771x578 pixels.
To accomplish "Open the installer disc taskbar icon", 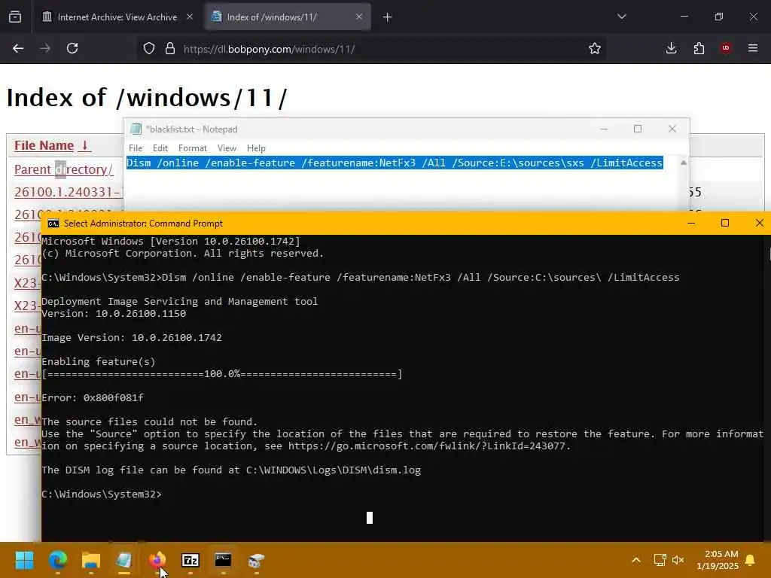I will 256,560.
